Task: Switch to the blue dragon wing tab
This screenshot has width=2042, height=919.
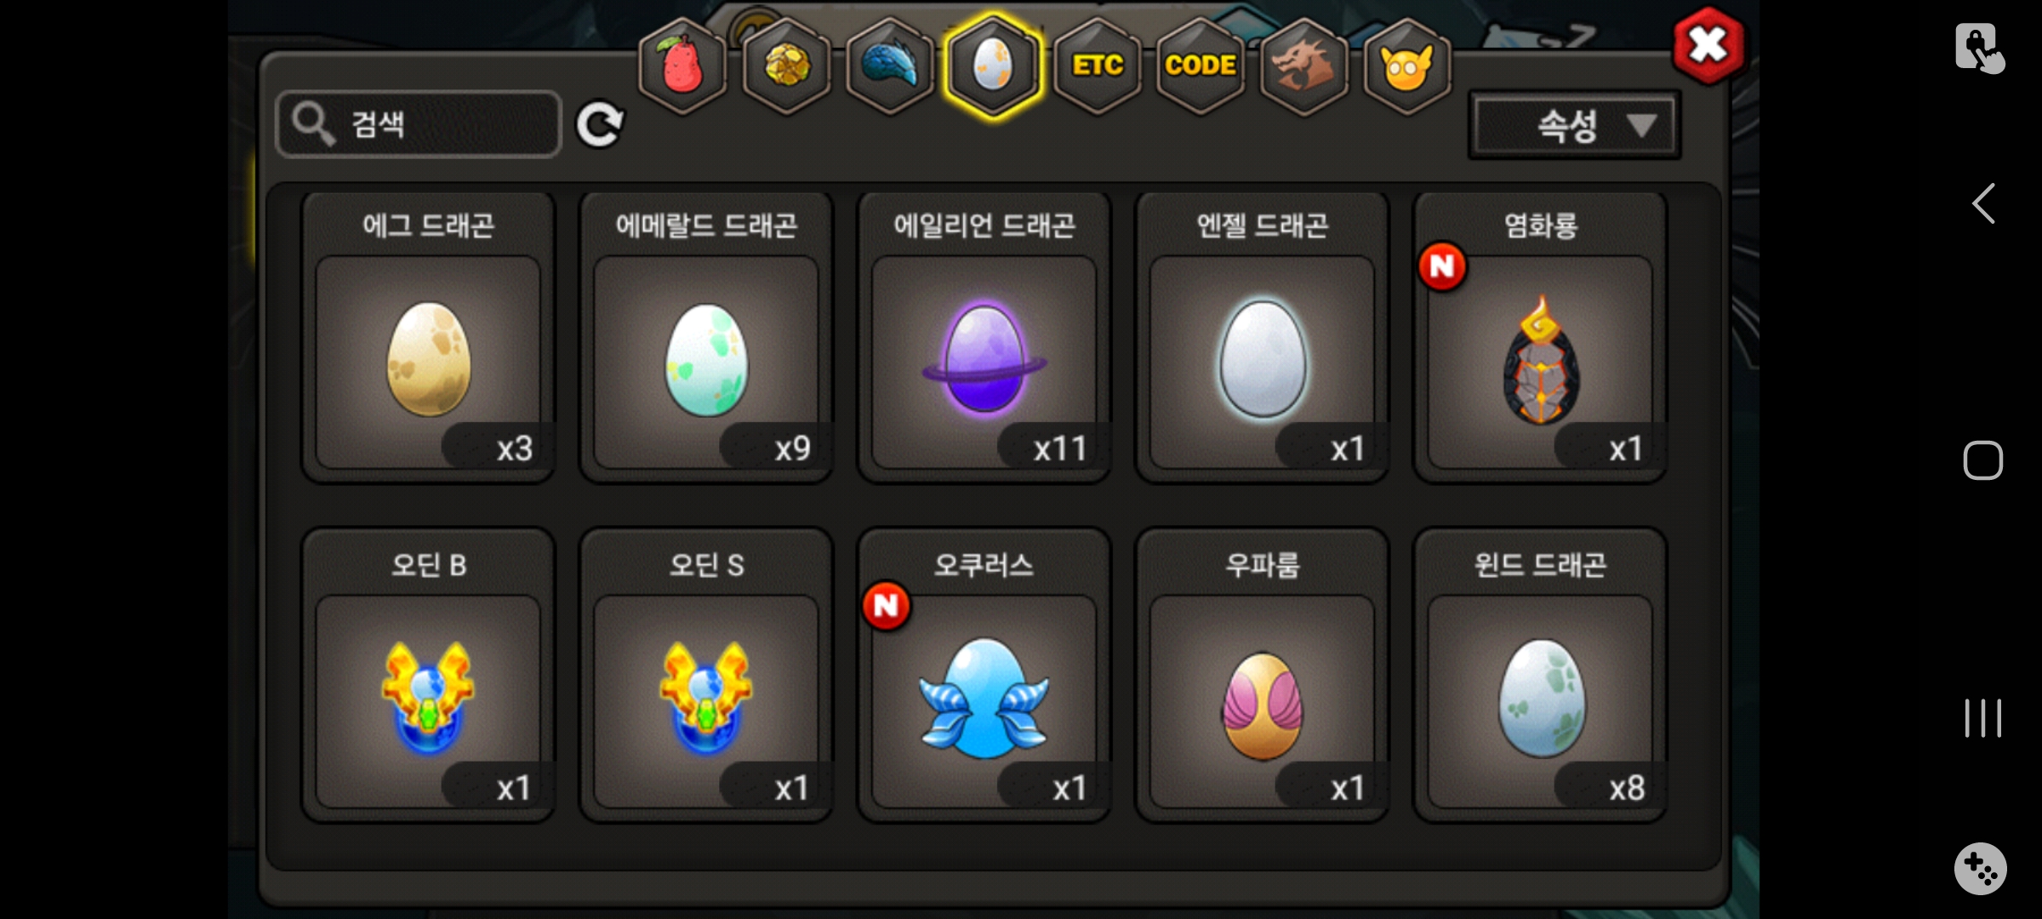Action: [890, 66]
